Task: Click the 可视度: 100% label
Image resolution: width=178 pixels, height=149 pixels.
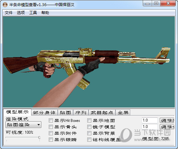Action: (x=20, y=132)
